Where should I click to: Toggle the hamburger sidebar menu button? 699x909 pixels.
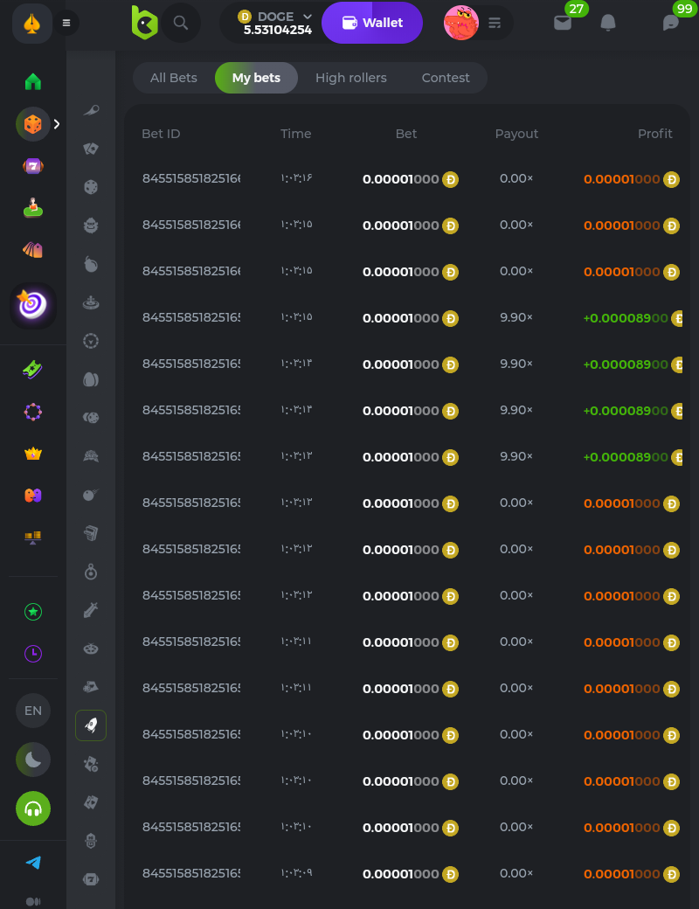click(x=66, y=23)
